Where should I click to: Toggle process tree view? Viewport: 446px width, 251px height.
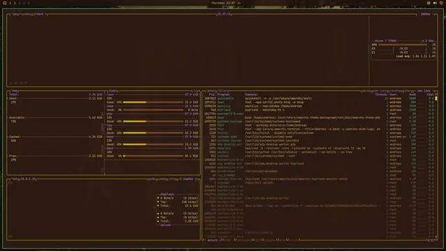pyautogui.click(x=407, y=91)
